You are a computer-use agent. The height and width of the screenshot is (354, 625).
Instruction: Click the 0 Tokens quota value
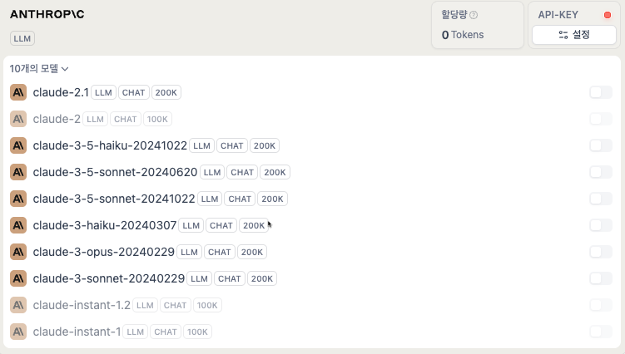click(463, 35)
